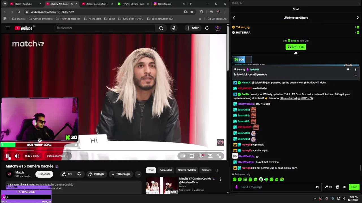Type in 'Send a message' field
This screenshot has height=203, width=362.
tap(277, 187)
